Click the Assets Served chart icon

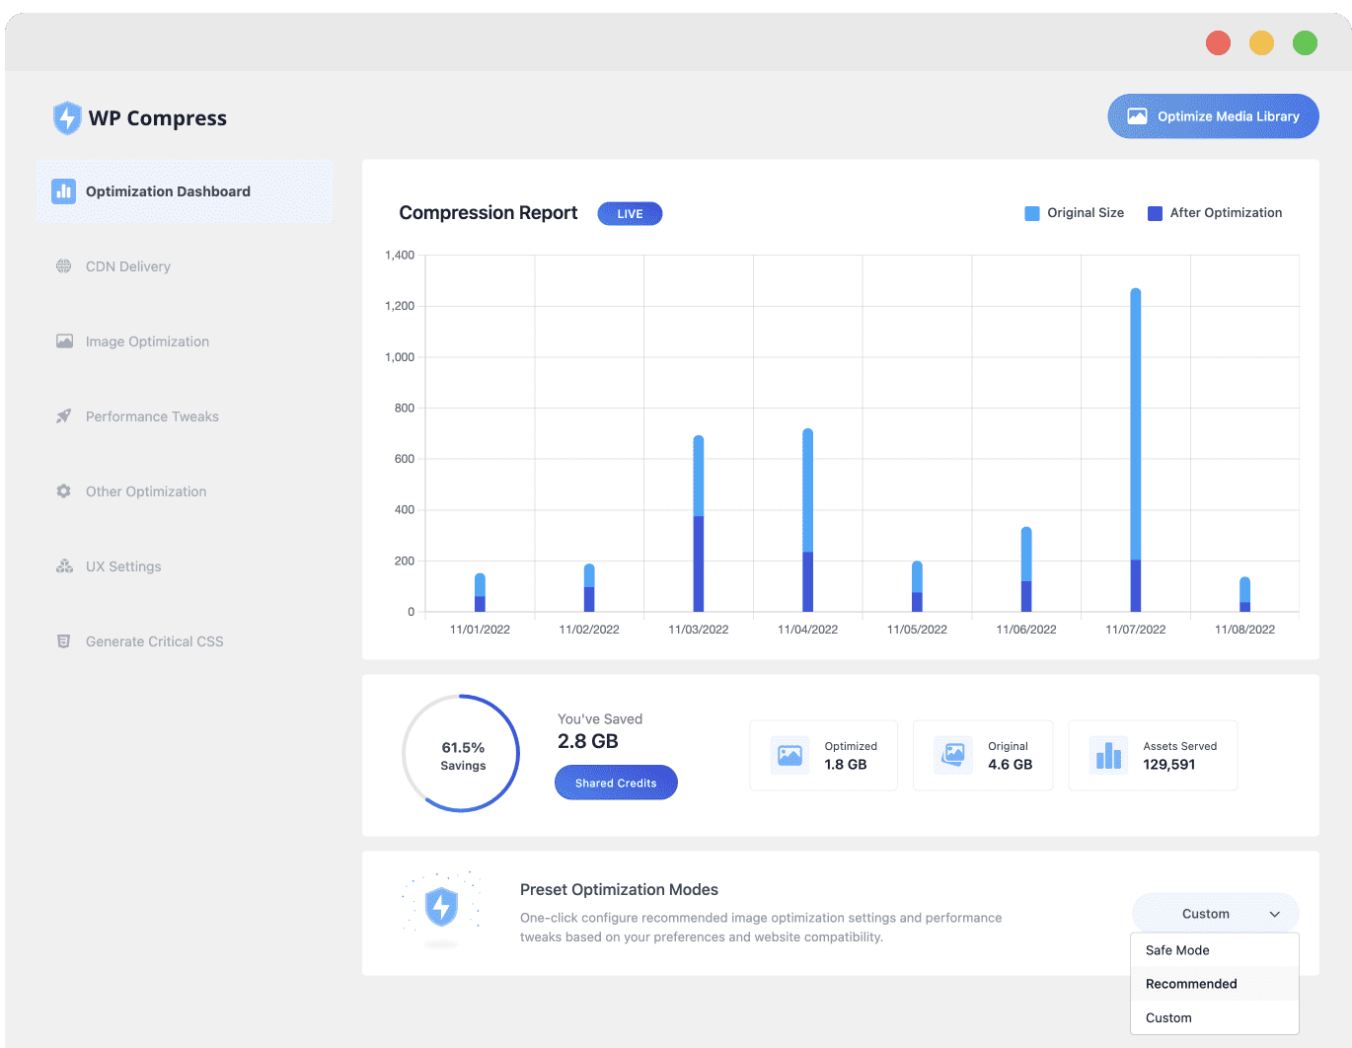click(1109, 756)
